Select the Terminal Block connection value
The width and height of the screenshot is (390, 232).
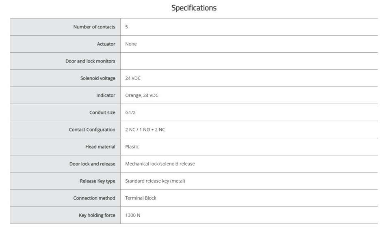coord(141,198)
